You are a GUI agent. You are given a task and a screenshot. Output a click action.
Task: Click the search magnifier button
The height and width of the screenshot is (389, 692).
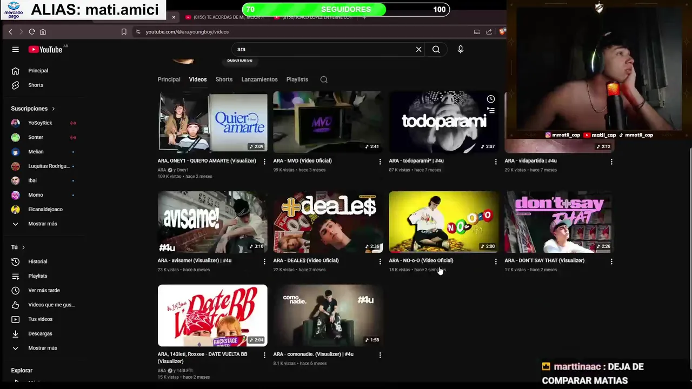tap(436, 49)
